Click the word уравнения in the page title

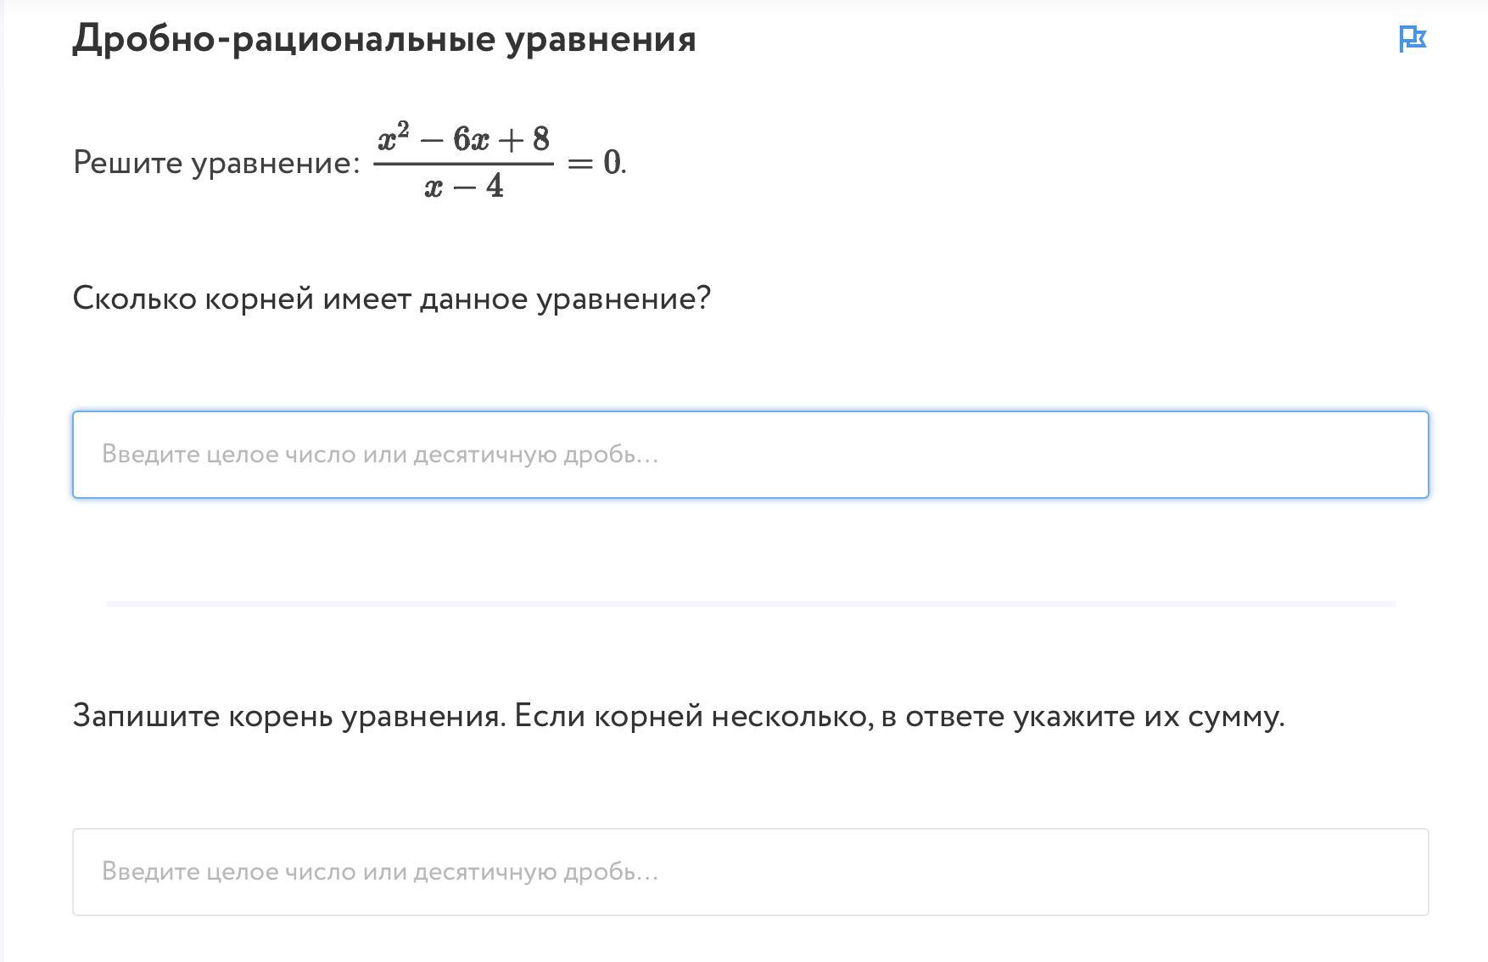tap(601, 41)
